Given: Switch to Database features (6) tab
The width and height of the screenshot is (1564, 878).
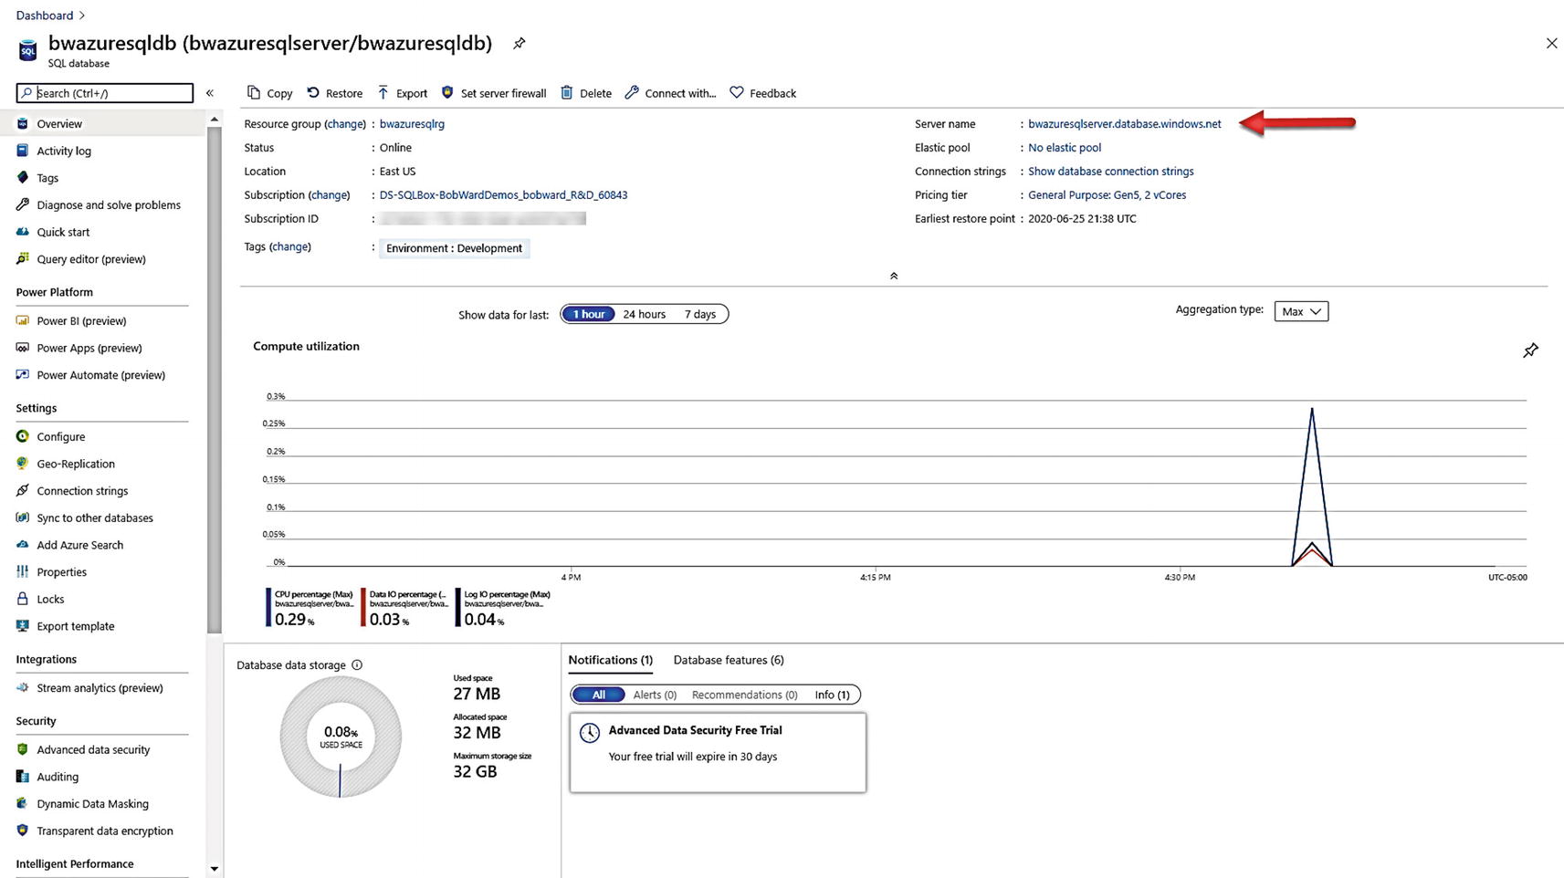Looking at the screenshot, I should point(729,660).
